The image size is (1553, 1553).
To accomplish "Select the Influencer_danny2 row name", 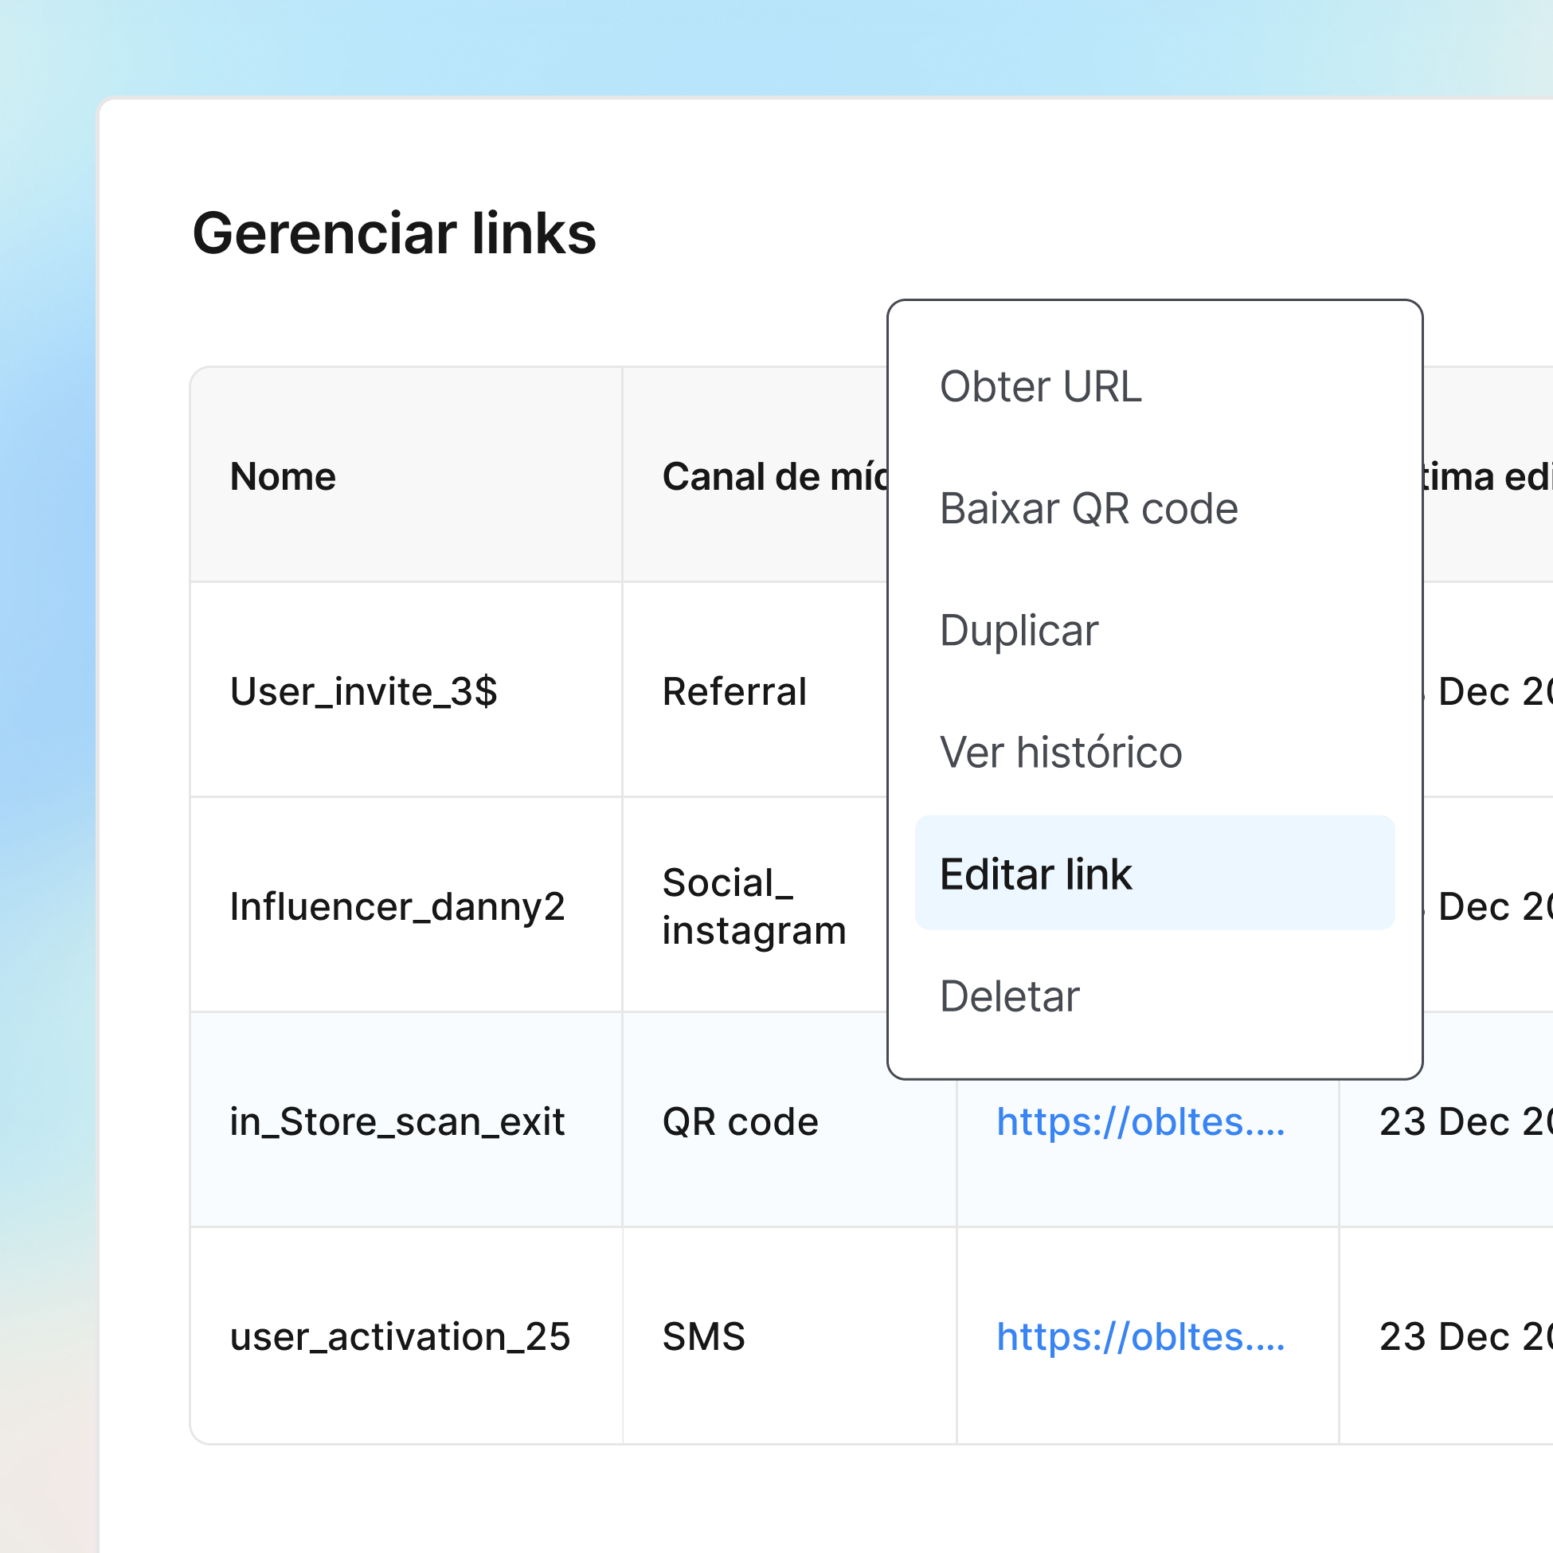I will (397, 907).
